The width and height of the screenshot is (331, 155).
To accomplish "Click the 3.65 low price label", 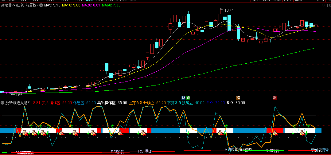I will click(18, 95).
